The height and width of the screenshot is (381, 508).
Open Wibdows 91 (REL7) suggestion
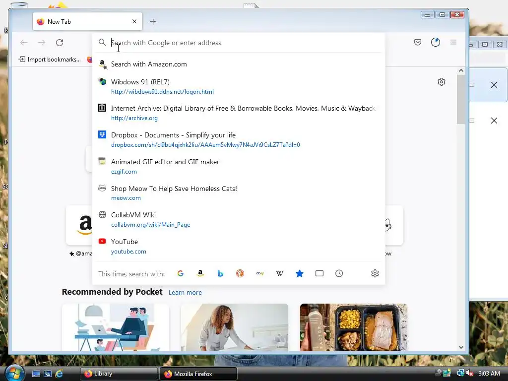tap(239, 86)
